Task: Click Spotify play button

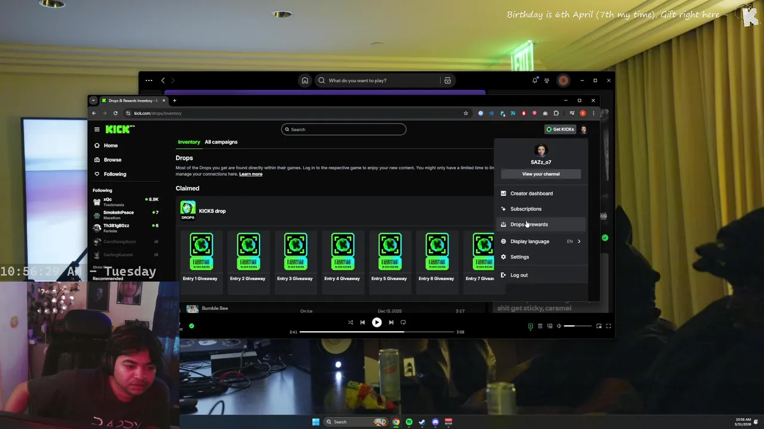Action: (x=377, y=322)
